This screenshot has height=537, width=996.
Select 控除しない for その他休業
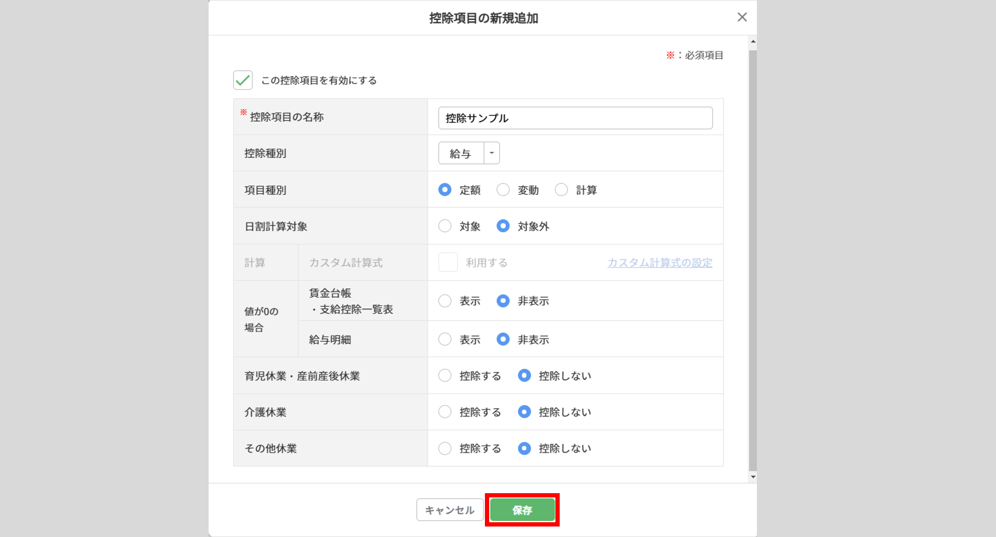click(x=524, y=448)
